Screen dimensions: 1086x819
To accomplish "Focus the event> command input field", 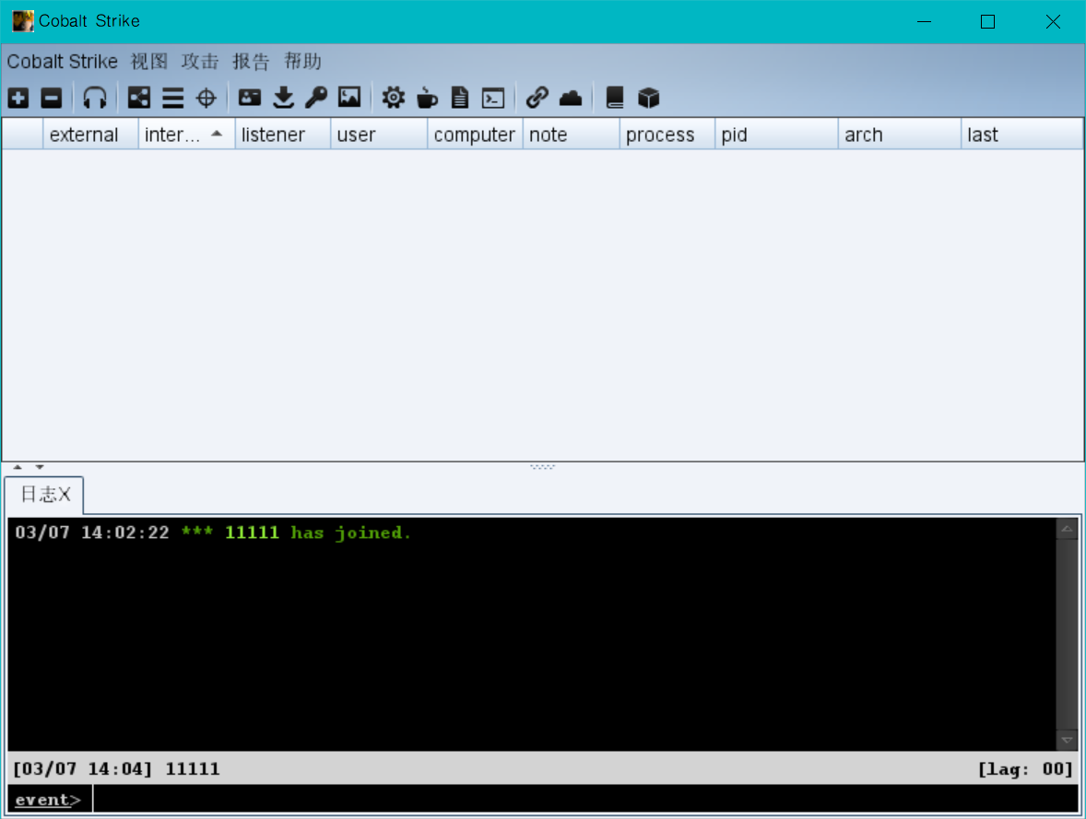I will [x=585, y=800].
